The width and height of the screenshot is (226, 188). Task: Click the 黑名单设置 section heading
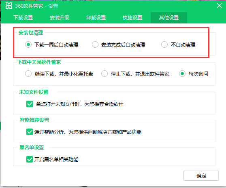32,148
